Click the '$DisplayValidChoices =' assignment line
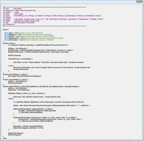 tap(39, 52)
